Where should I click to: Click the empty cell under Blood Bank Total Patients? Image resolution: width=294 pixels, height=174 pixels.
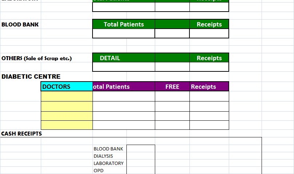click(x=124, y=34)
